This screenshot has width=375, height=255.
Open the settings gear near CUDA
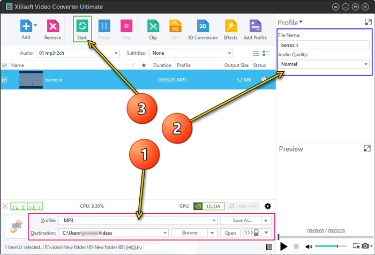(268, 206)
